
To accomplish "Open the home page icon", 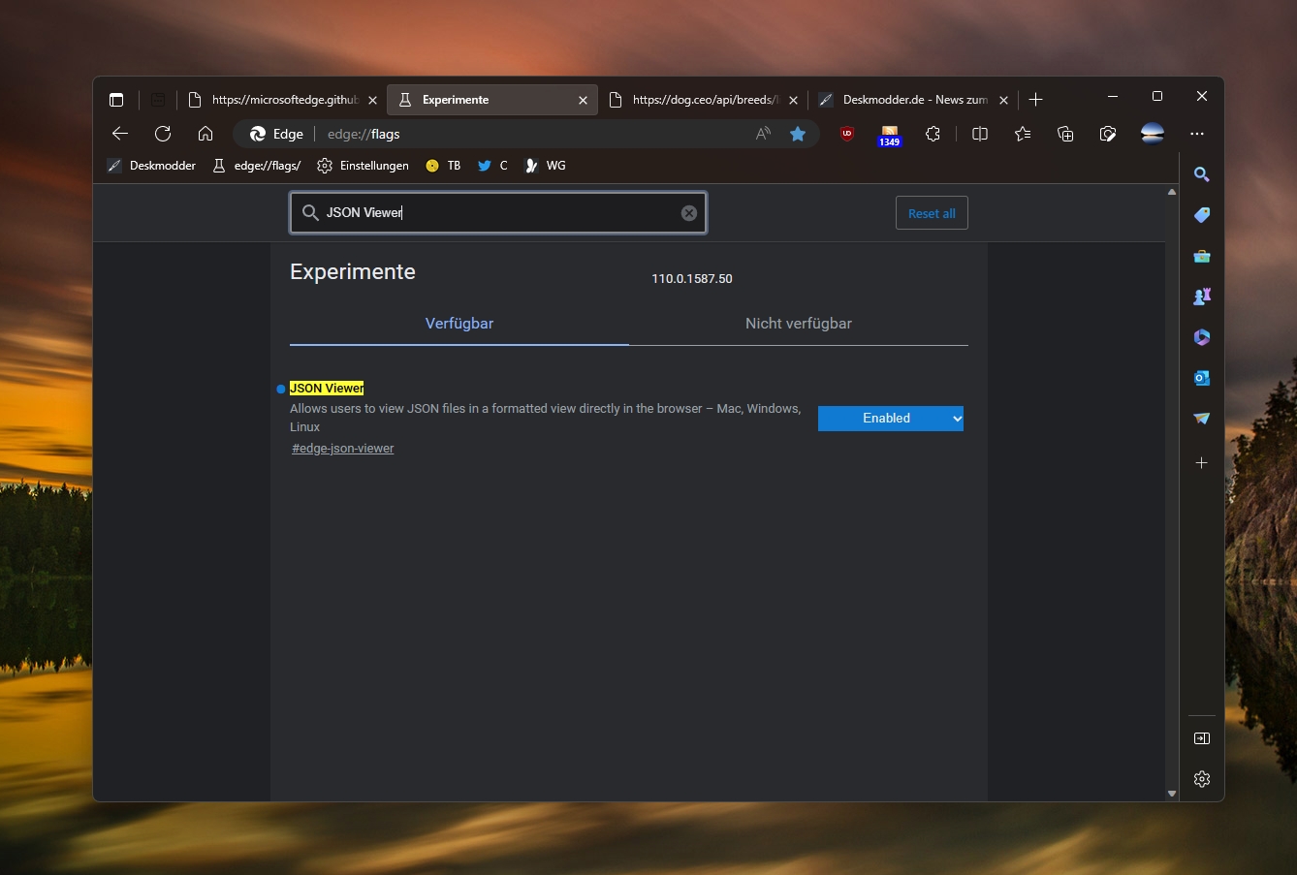I will (206, 134).
